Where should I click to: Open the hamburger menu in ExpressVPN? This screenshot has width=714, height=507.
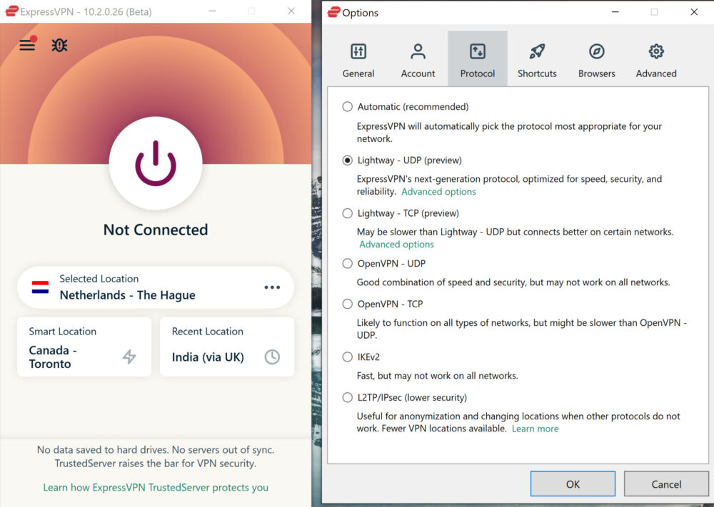click(27, 44)
